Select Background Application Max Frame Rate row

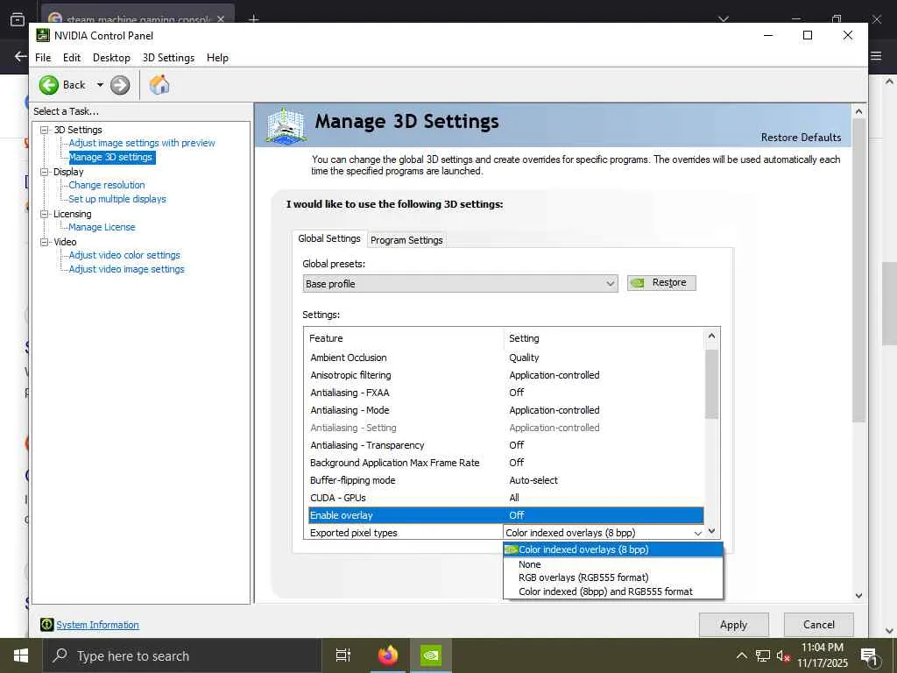coord(506,463)
